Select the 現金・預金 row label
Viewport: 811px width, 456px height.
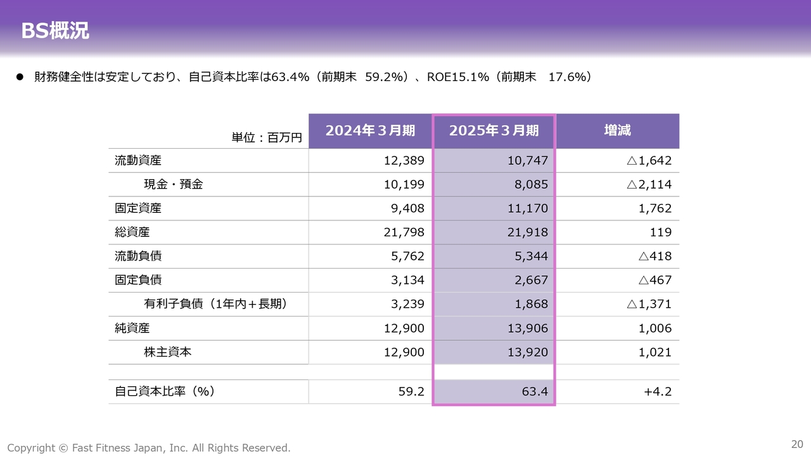point(173,184)
